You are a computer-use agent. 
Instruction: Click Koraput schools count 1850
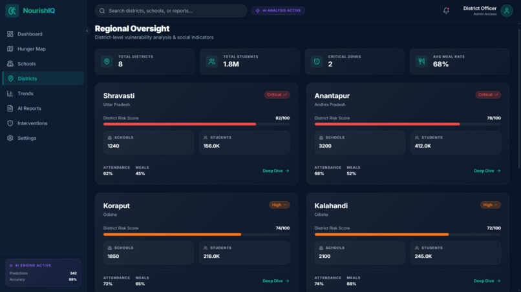tap(113, 256)
